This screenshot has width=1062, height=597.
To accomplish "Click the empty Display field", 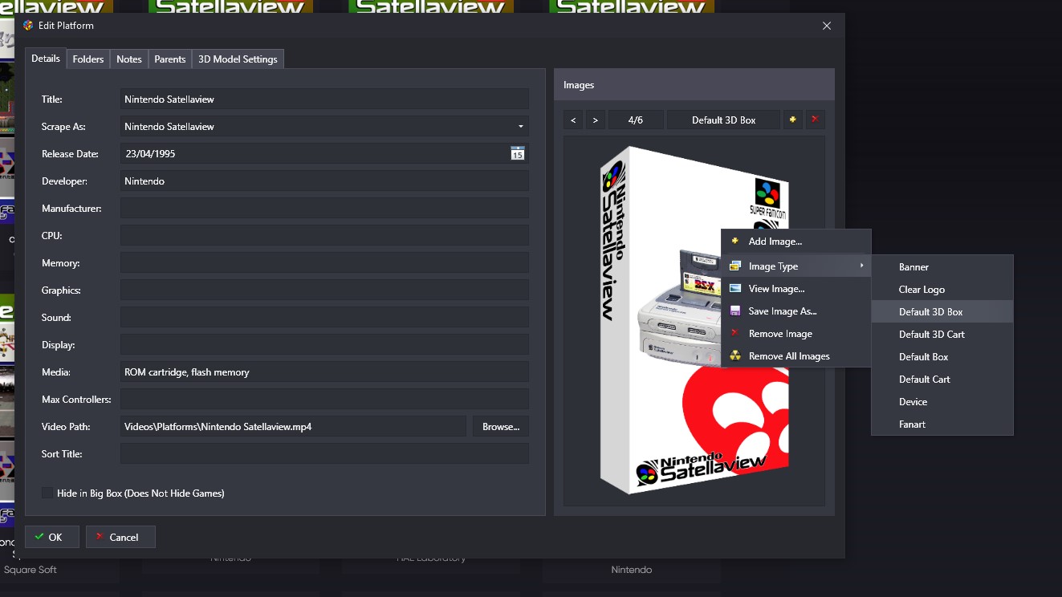I will click(x=324, y=344).
